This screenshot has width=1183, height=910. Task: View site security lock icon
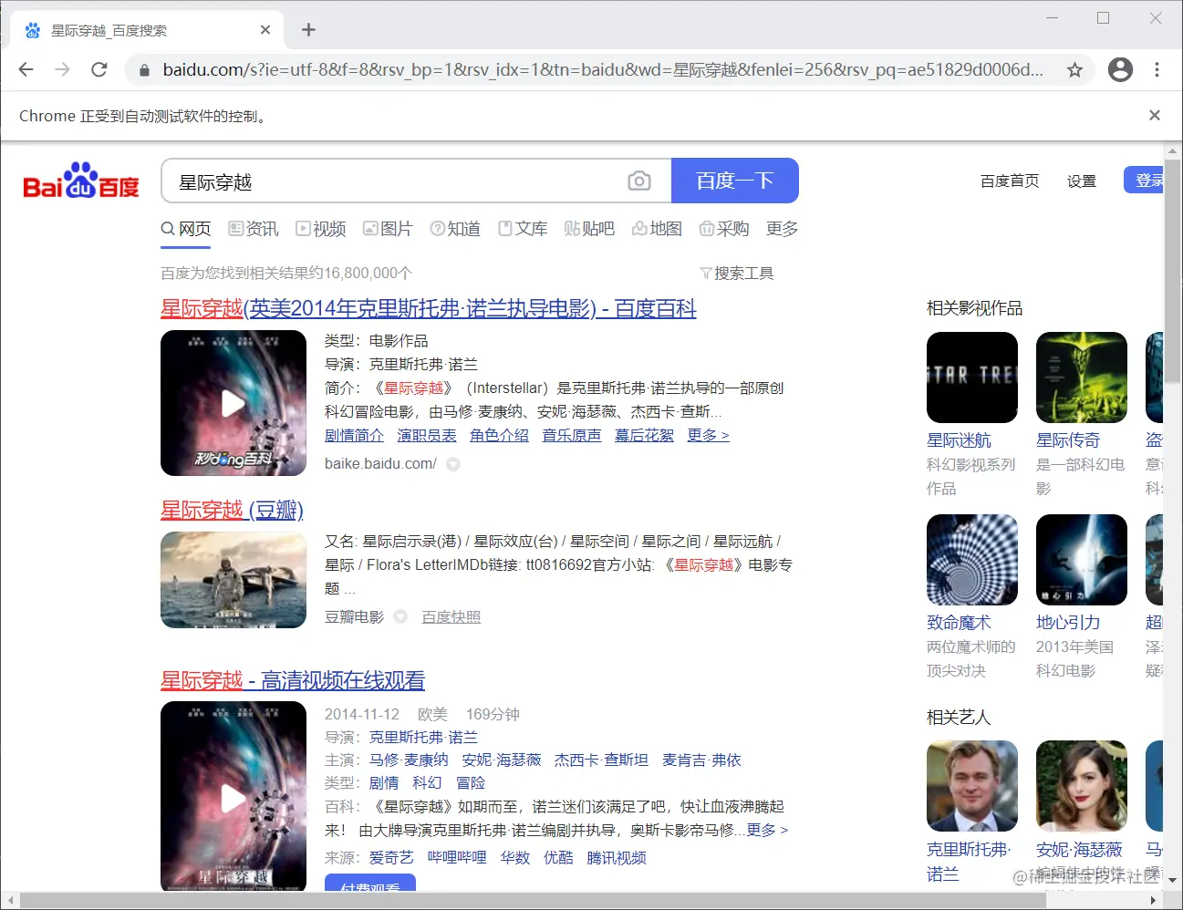(x=143, y=69)
